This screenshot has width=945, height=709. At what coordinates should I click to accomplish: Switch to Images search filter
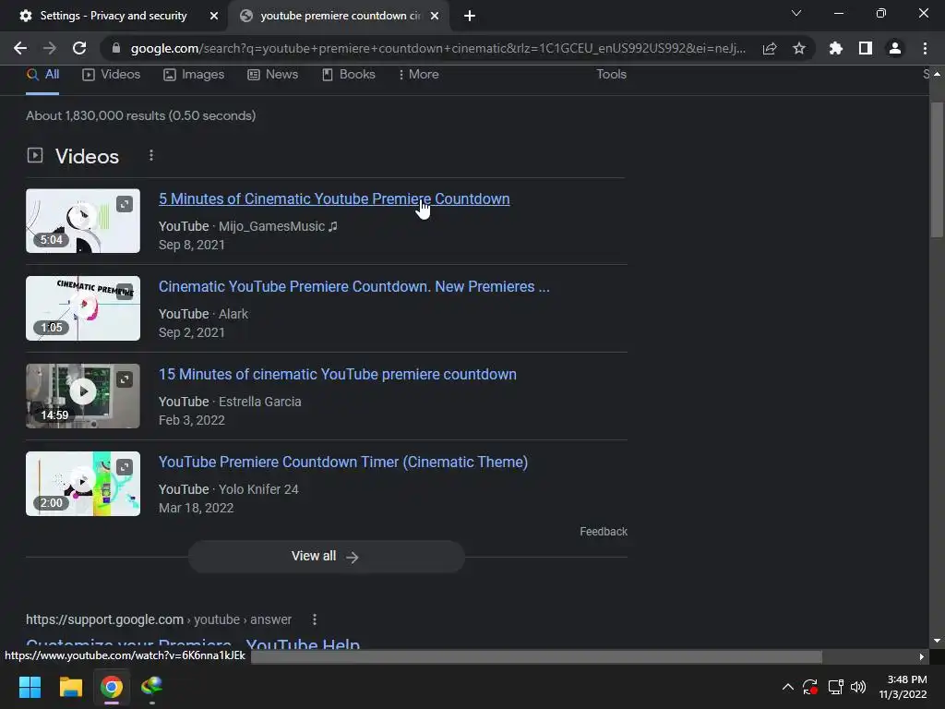(x=194, y=75)
